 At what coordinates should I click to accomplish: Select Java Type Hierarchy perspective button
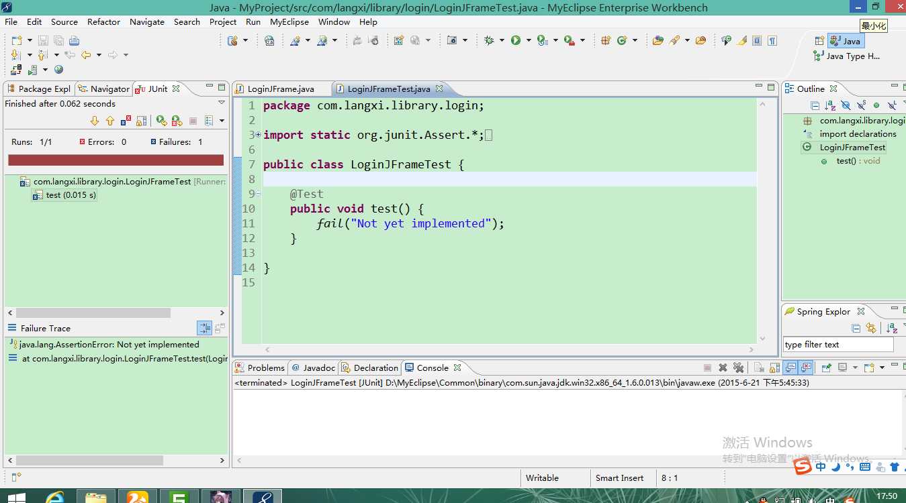846,56
